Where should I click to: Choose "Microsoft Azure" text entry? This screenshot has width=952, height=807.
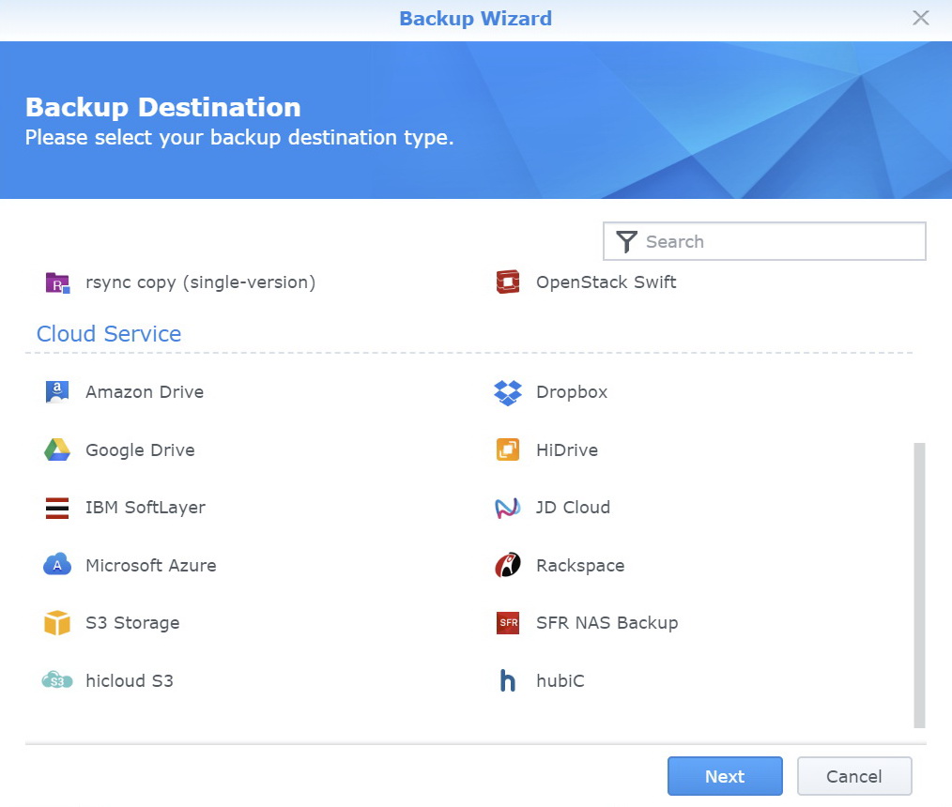coord(150,566)
